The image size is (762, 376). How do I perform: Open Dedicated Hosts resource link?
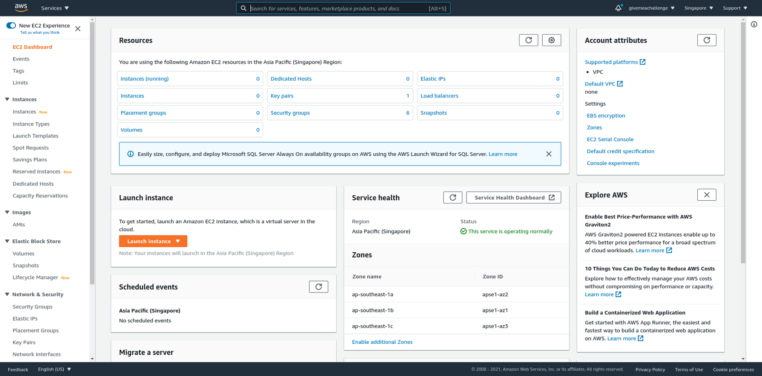point(291,79)
